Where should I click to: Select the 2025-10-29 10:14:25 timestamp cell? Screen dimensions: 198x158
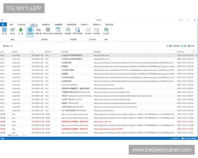(185, 59)
